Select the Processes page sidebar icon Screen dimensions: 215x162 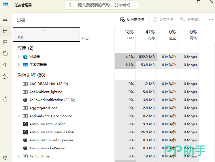click(5, 31)
